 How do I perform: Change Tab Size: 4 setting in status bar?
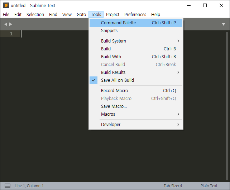tap(173, 186)
